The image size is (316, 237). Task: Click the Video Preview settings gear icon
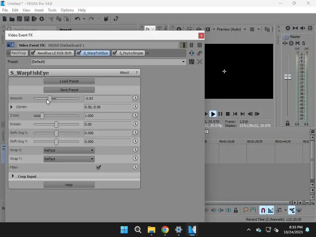179,29
